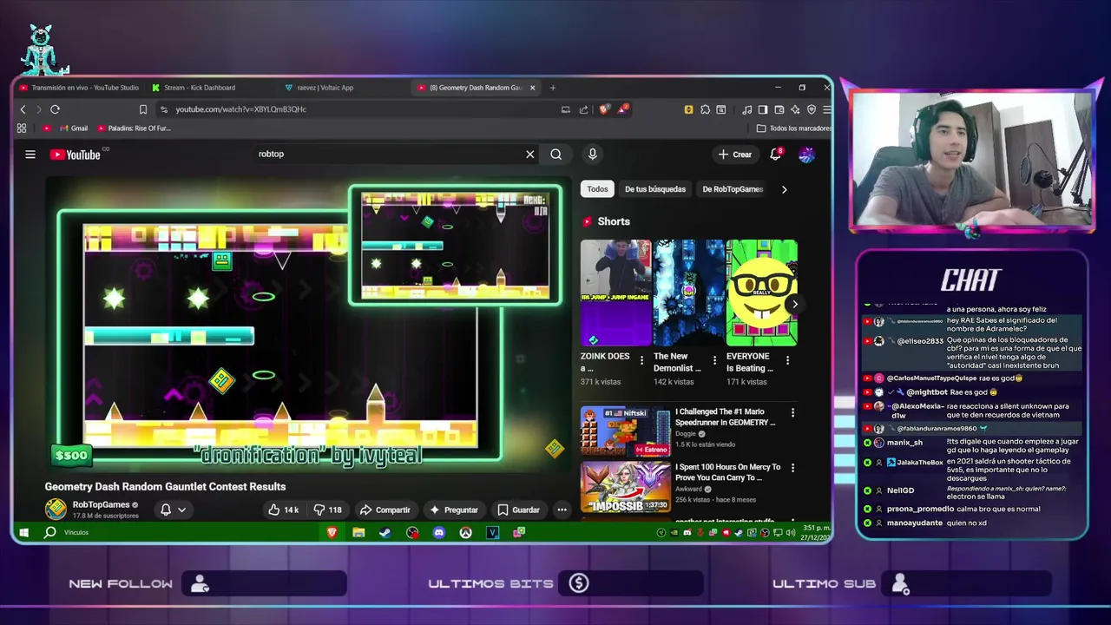Open File Explorer from the taskbar
This screenshot has width=1111, height=625.
[x=358, y=532]
